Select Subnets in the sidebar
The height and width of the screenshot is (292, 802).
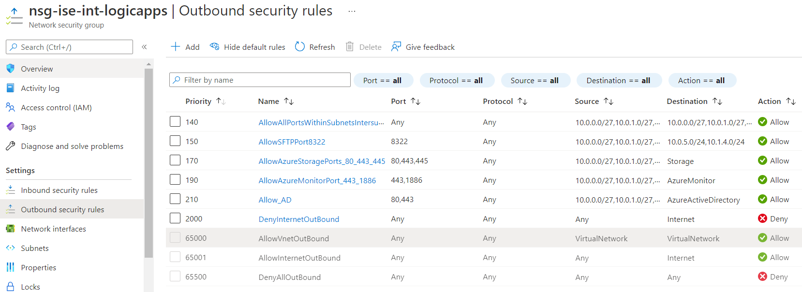pyautogui.click(x=72, y=248)
